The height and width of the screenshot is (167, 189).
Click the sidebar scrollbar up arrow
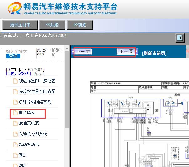click(x=67, y=48)
